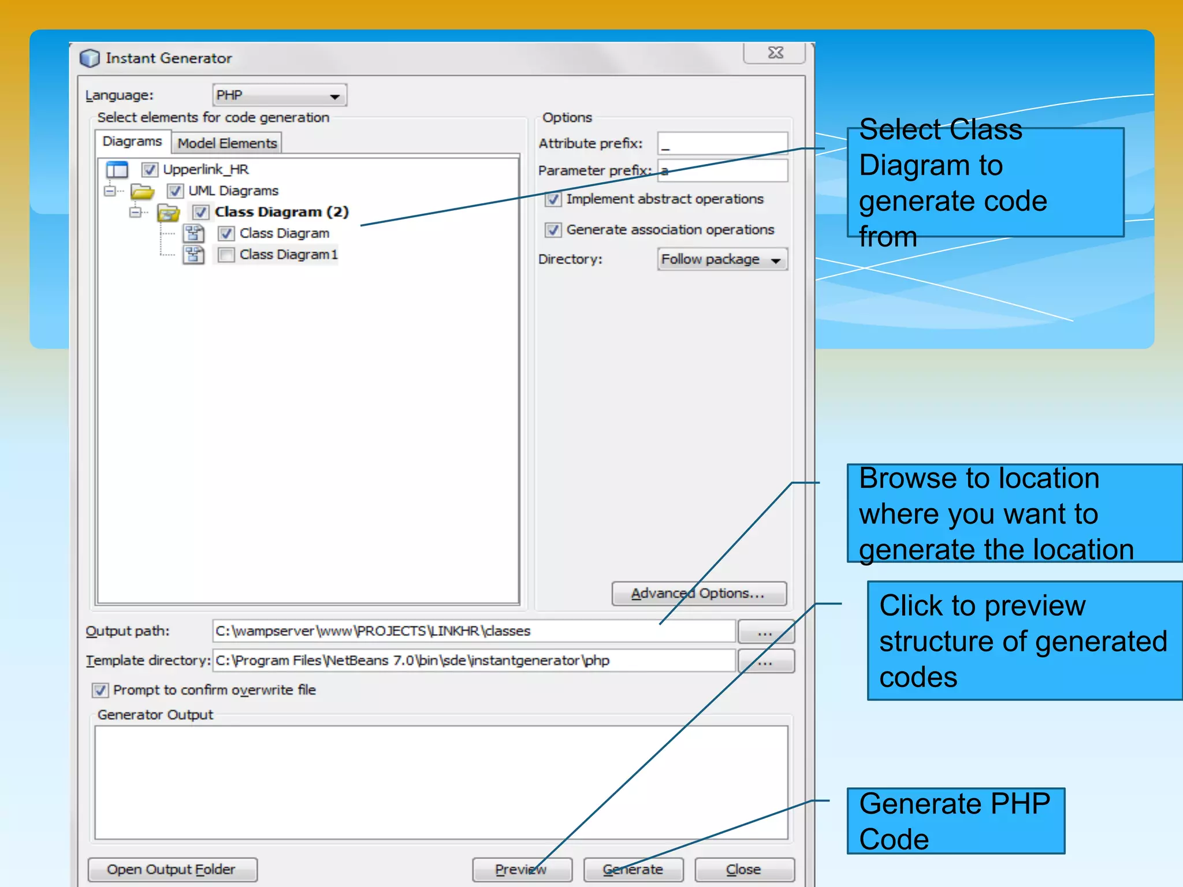Screen dimensions: 1183x887
Task: Select the Class Diagram (2) tree label
Action: tap(282, 213)
